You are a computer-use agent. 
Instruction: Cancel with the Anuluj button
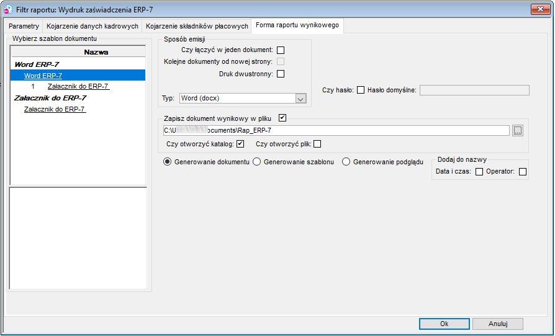(498, 324)
